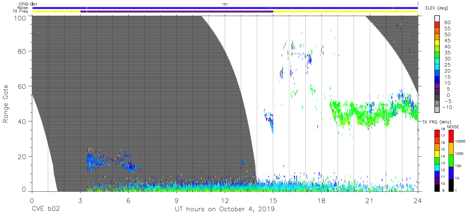Click the '40' tick on the Range Gate axis
470x217 pixels.
[22, 121]
